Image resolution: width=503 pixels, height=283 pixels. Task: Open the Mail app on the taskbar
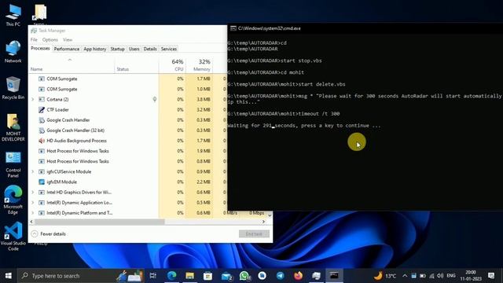pos(226,276)
